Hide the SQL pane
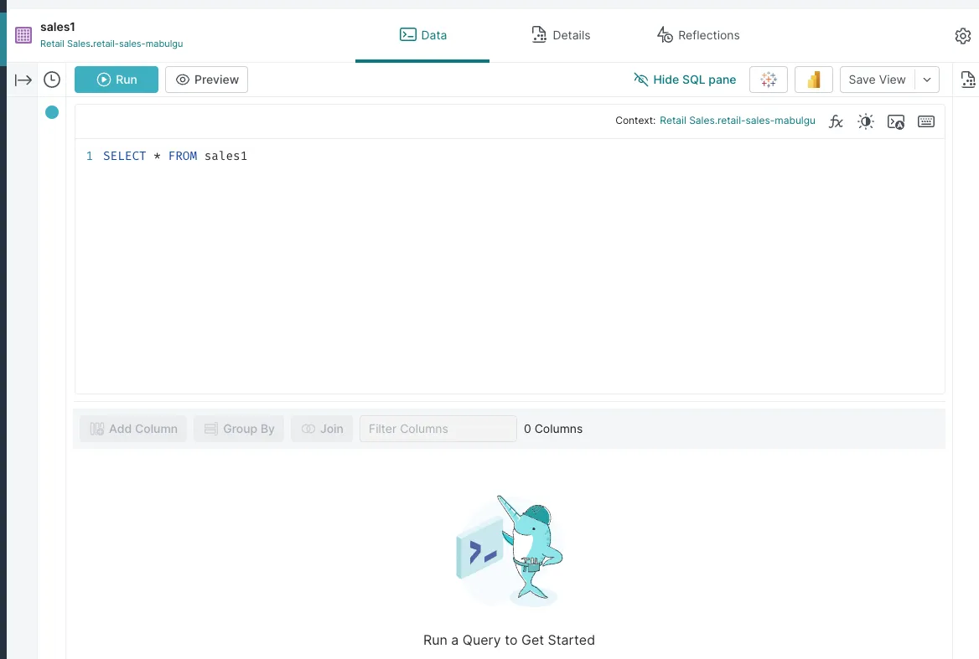This screenshot has height=659, width=979. (x=685, y=79)
